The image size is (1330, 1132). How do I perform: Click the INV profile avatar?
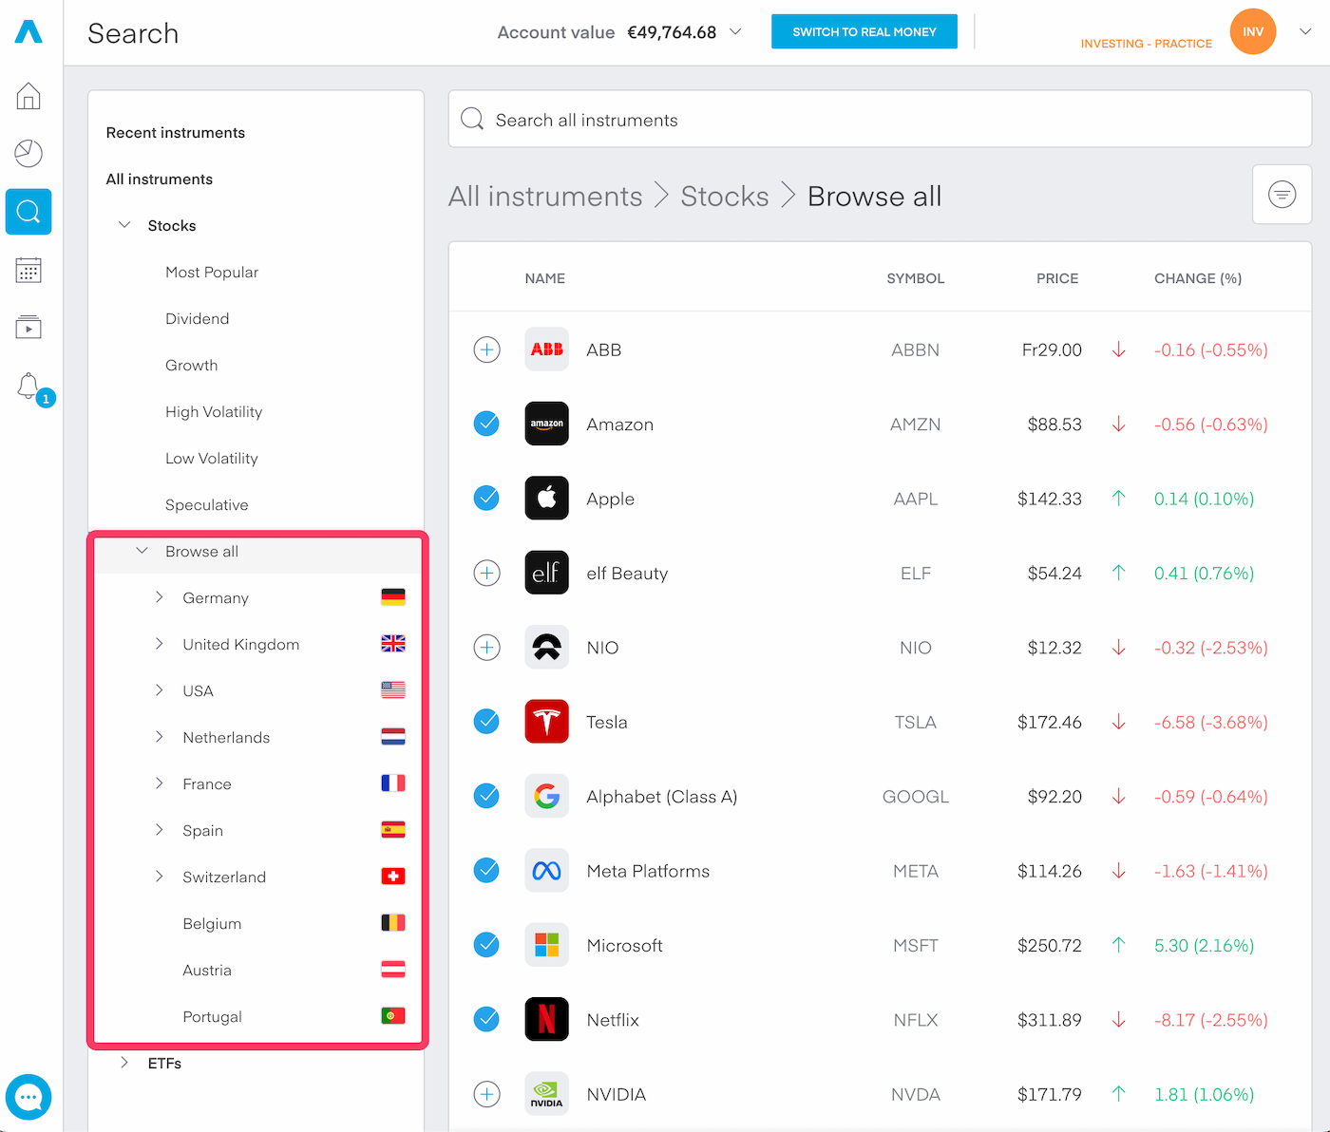(x=1252, y=31)
